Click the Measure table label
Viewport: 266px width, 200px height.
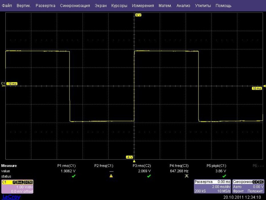tap(9, 166)
